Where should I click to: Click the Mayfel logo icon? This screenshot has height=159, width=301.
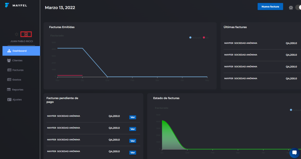click(x=7, y=5)
